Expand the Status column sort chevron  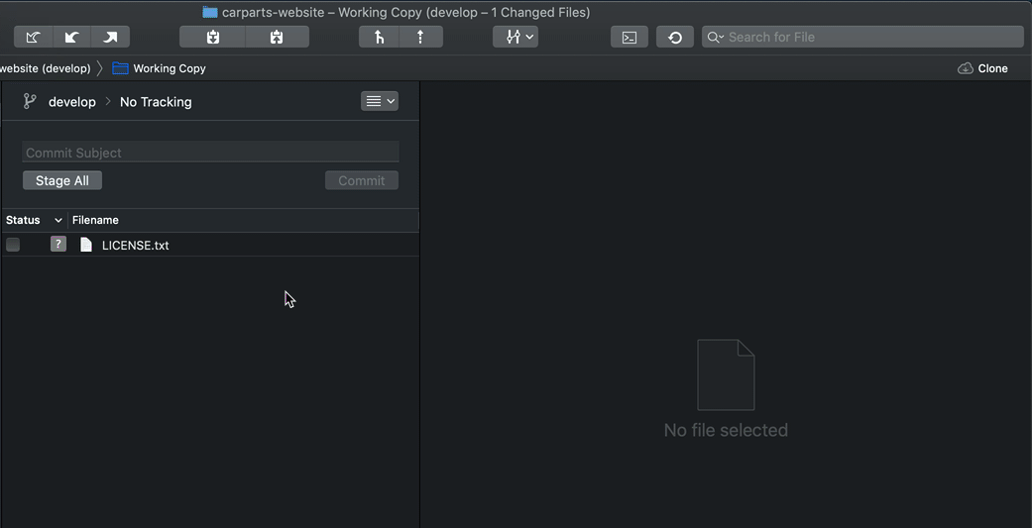coord(58,220)
